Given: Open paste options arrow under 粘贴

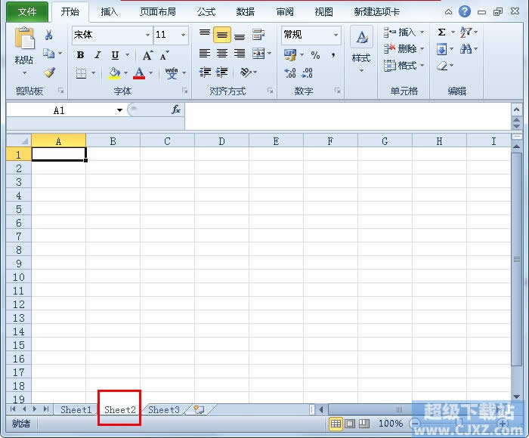Looking at the screenshot, I should coord(24,72).
